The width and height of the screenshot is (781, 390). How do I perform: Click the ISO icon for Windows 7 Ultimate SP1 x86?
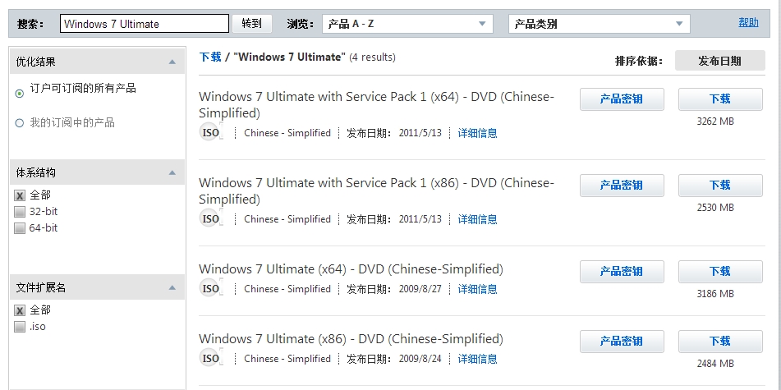click(210, 219)
